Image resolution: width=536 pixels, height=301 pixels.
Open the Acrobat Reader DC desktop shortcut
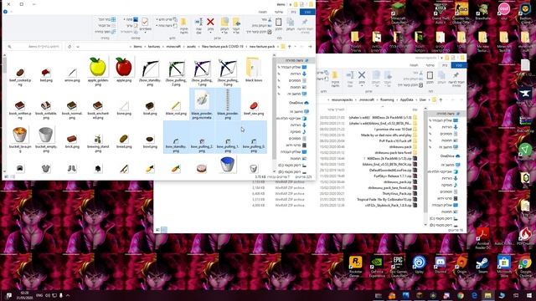pyautogui.click(x=482, y=238)
